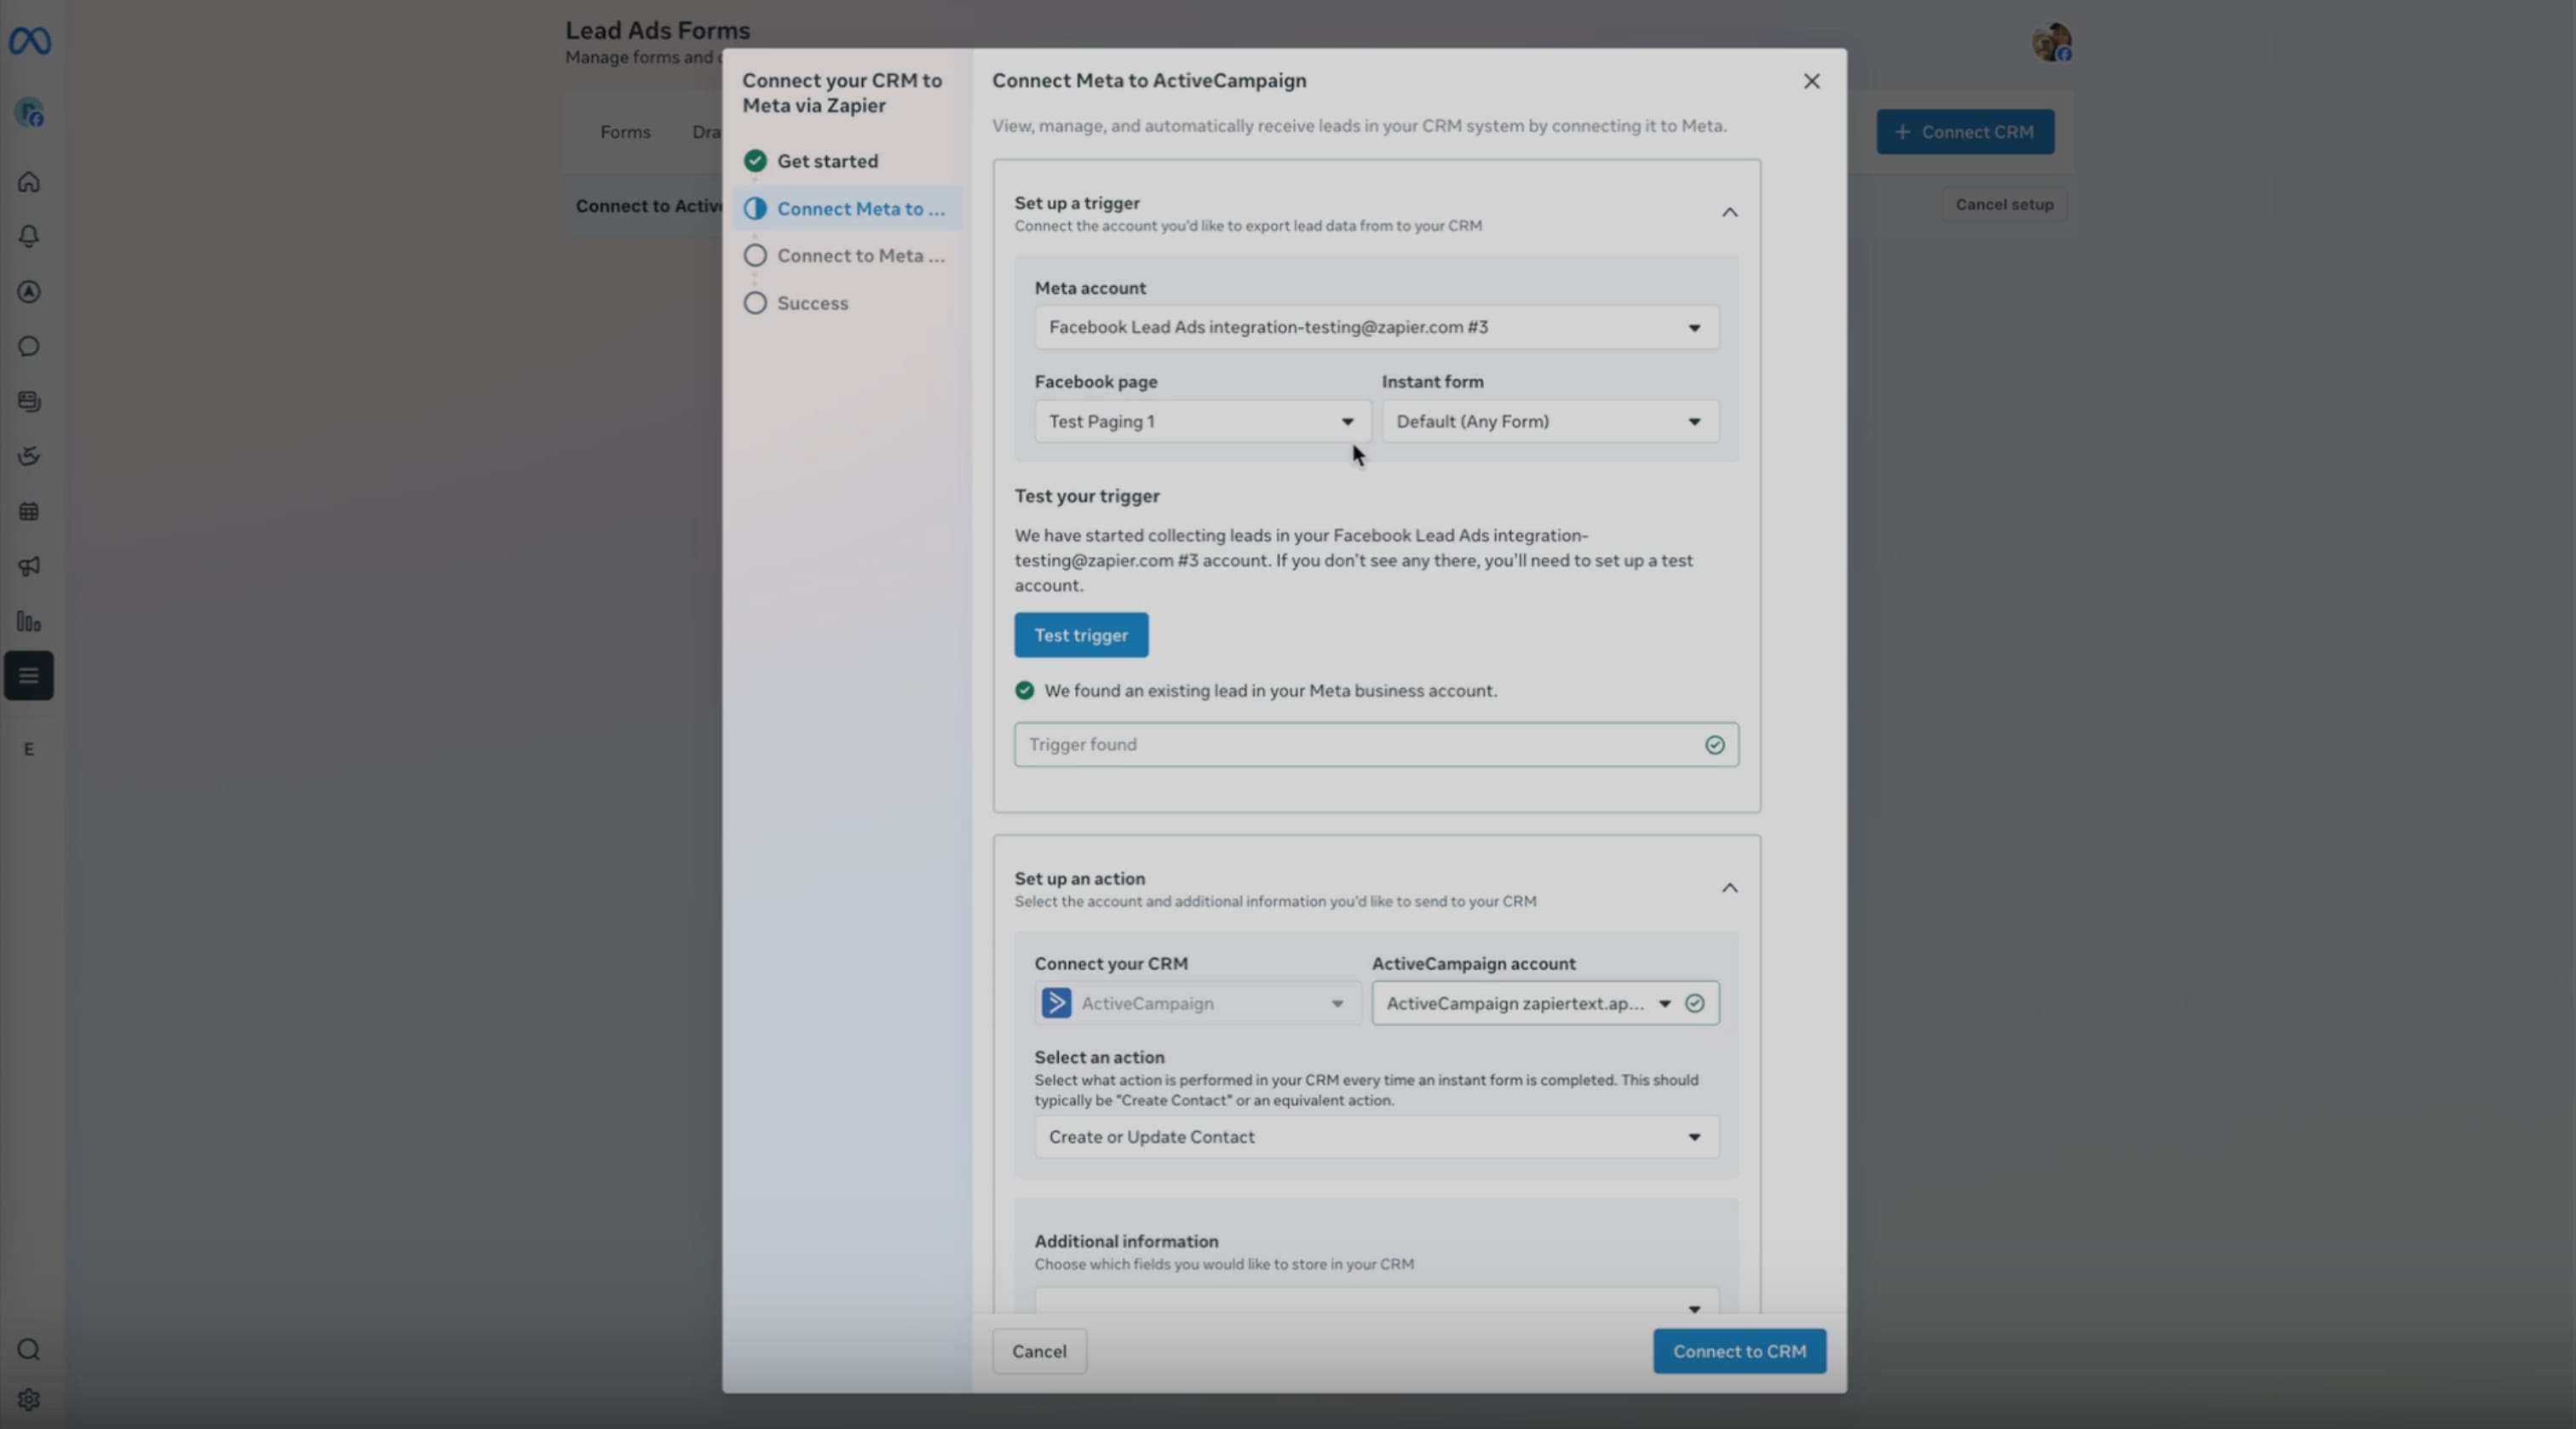Open the Instant form dropdown
Viewport: 2576px width, 1429px height.
[x=1551, y=421]
